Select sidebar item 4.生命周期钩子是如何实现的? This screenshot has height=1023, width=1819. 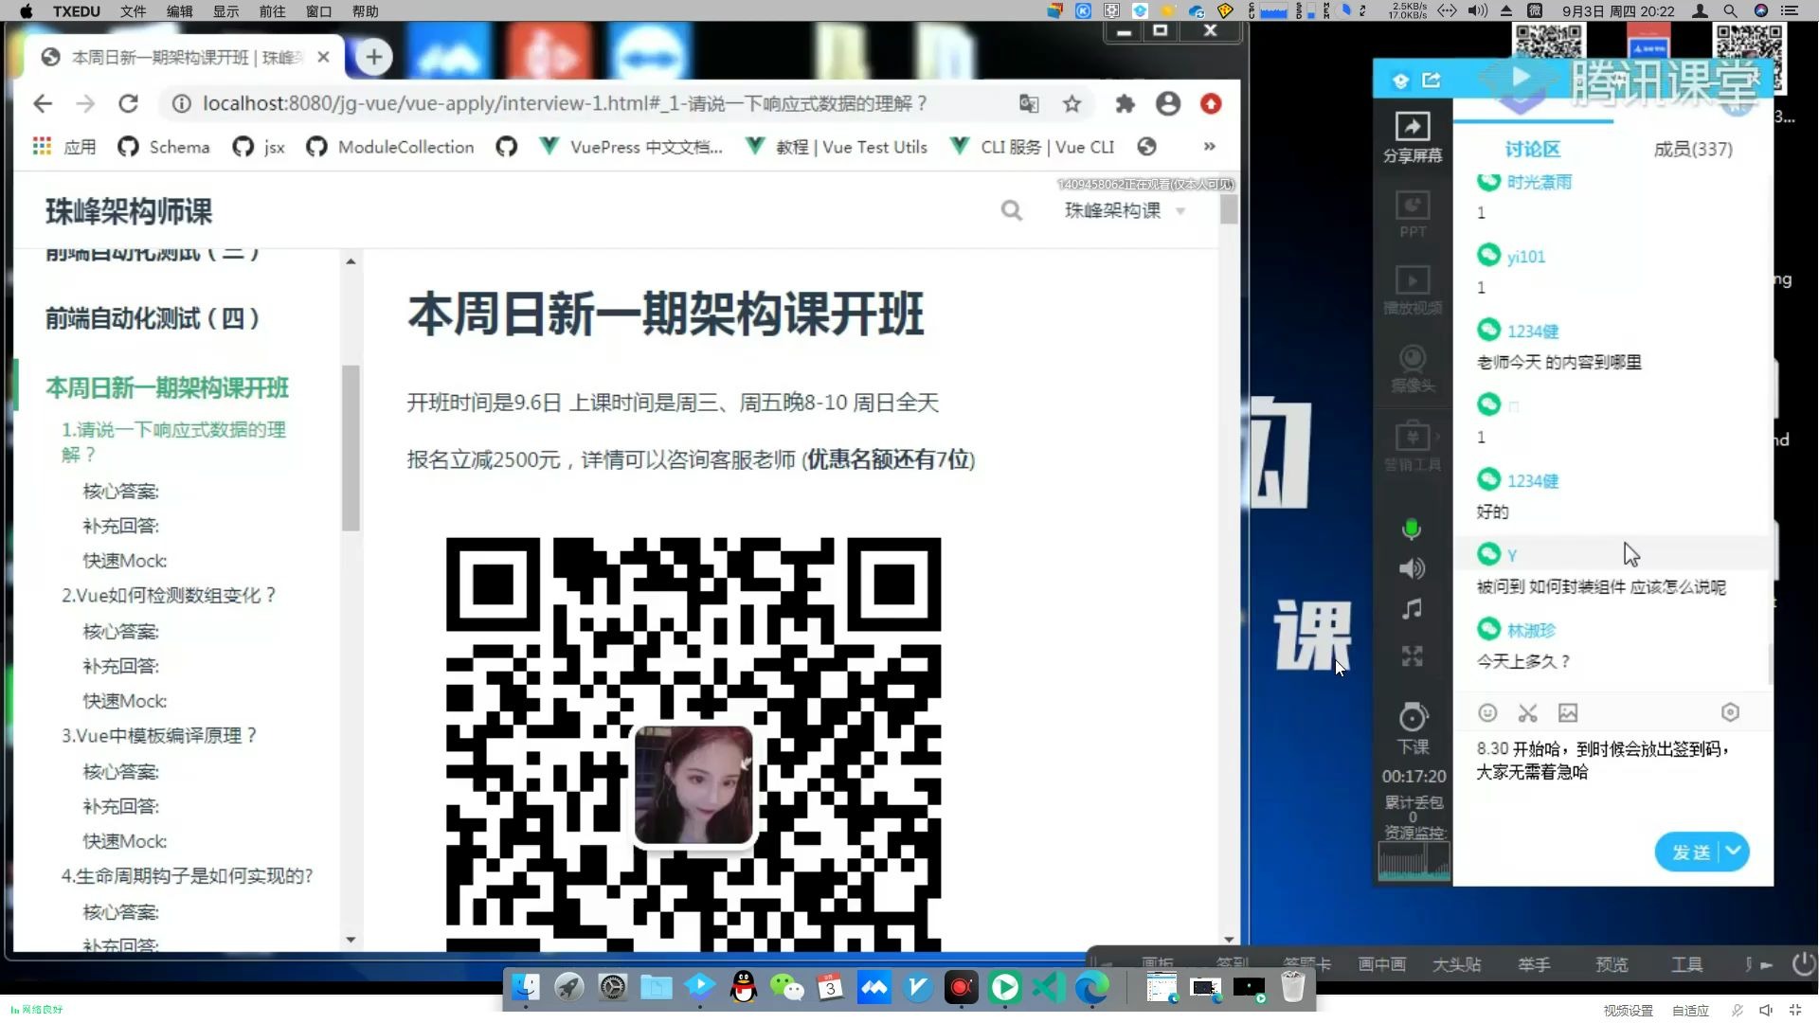tap(188, 875)
